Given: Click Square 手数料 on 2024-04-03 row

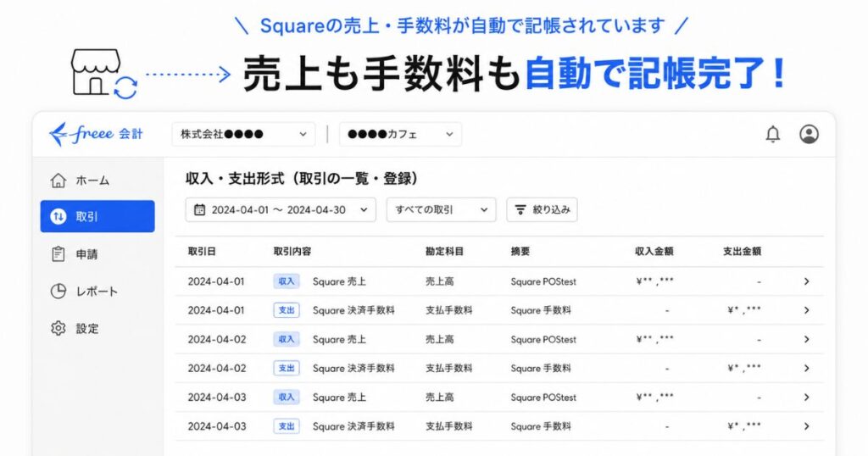Looking at the screenshot, I should (541, 426).
